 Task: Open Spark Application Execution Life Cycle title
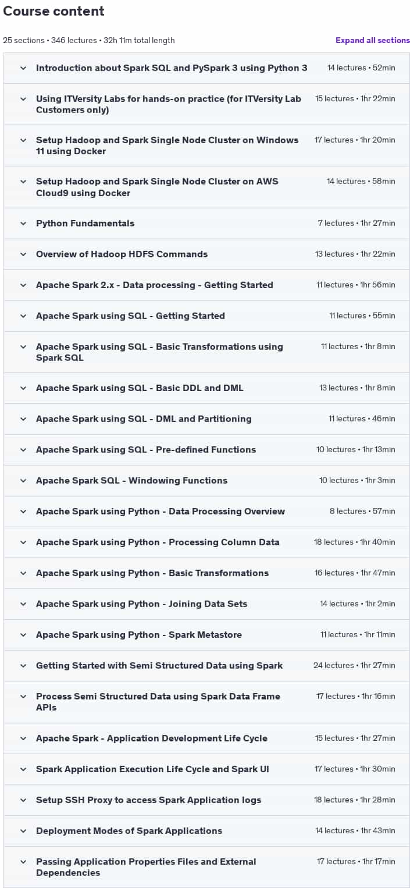click(152, 769)
